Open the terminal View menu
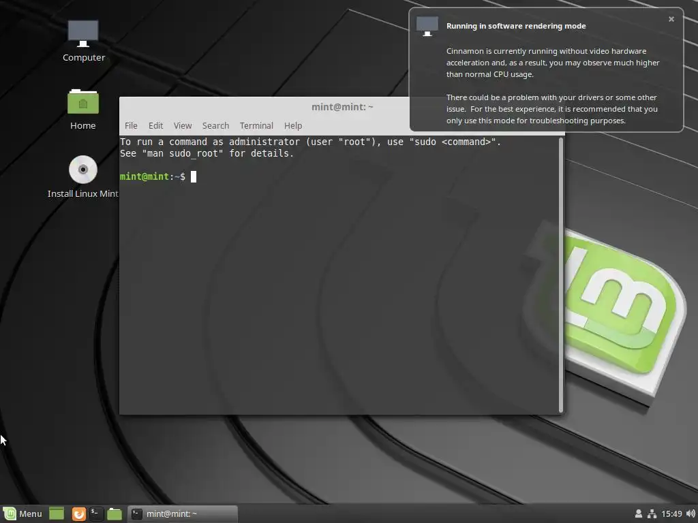This screenshot has width=698, height=523. 183,126
